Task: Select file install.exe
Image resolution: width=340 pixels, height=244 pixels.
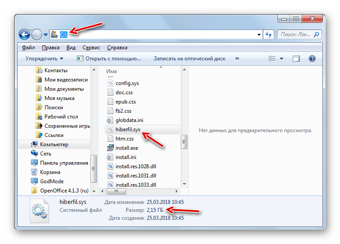Action: click(123, 148)
